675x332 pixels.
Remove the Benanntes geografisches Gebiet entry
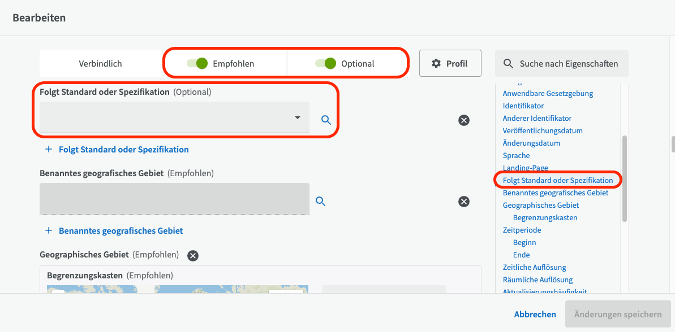pyautogui.click(x=464, y=202)
